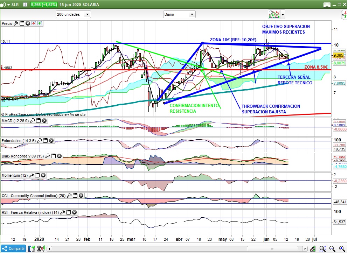Open the add indicator chart icon

[273, 14]
